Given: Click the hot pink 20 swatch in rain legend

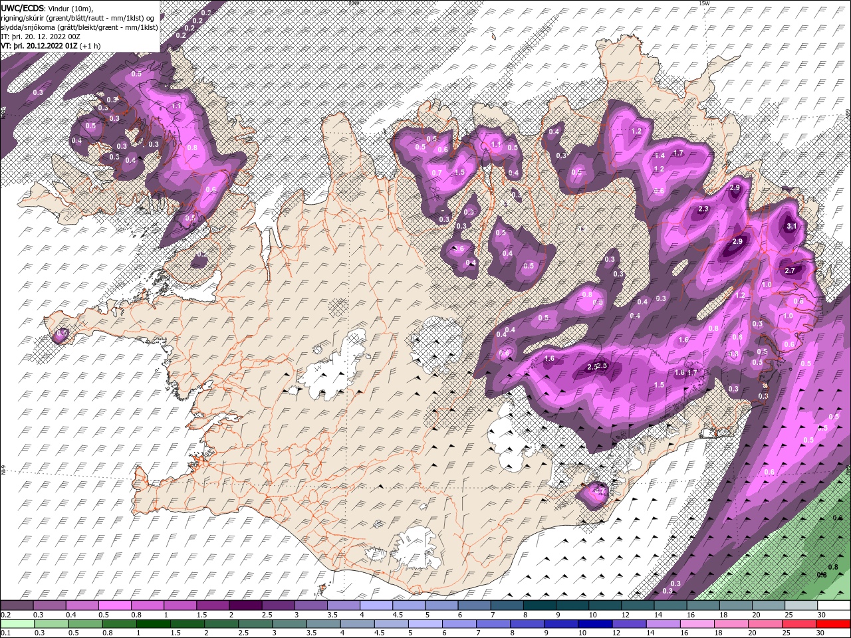Looking at the screenshot, I should click(764, 624).
